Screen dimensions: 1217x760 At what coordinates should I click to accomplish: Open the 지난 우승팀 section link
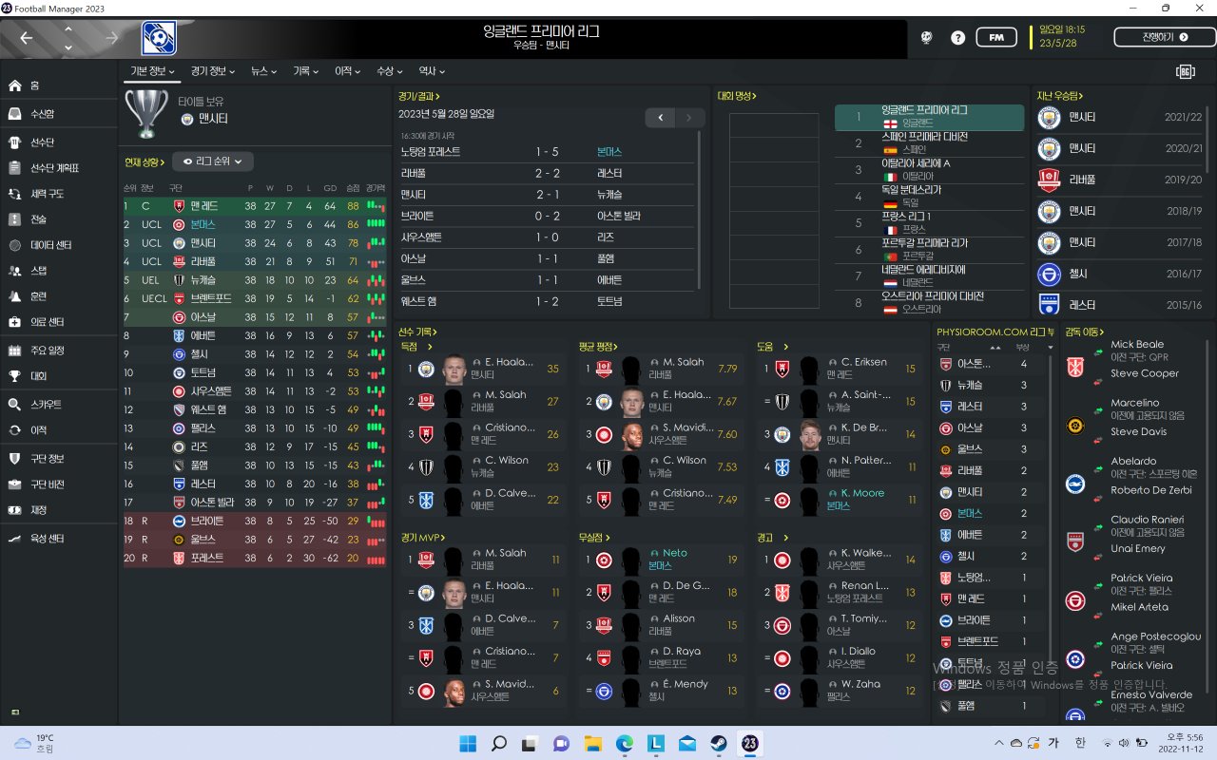point(1060,96)
